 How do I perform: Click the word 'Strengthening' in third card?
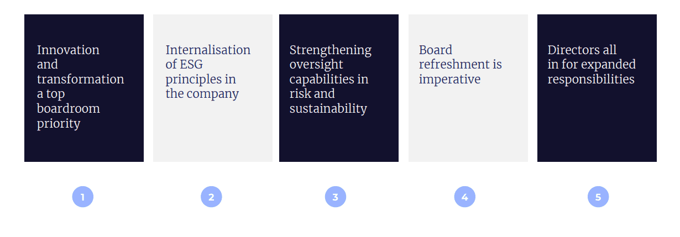tap(331, 50)
